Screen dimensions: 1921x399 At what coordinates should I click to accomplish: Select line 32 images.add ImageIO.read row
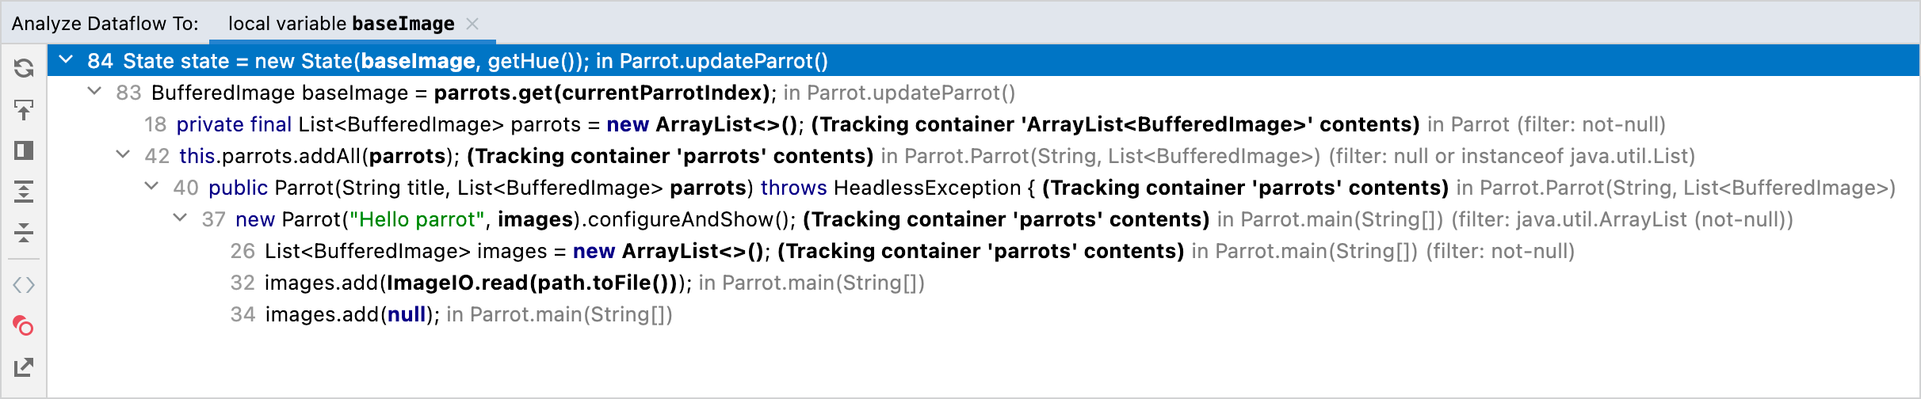[x=983, y=283]
